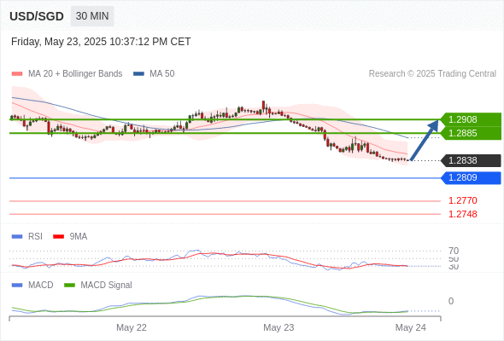Click the RSI 70 level label
The height and width of the screenshot is (341, 504).
pyautogui.click(x=454, y=251)
